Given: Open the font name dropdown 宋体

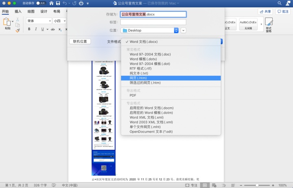Looking at the screenshot, I should click(x=39, y=21).
